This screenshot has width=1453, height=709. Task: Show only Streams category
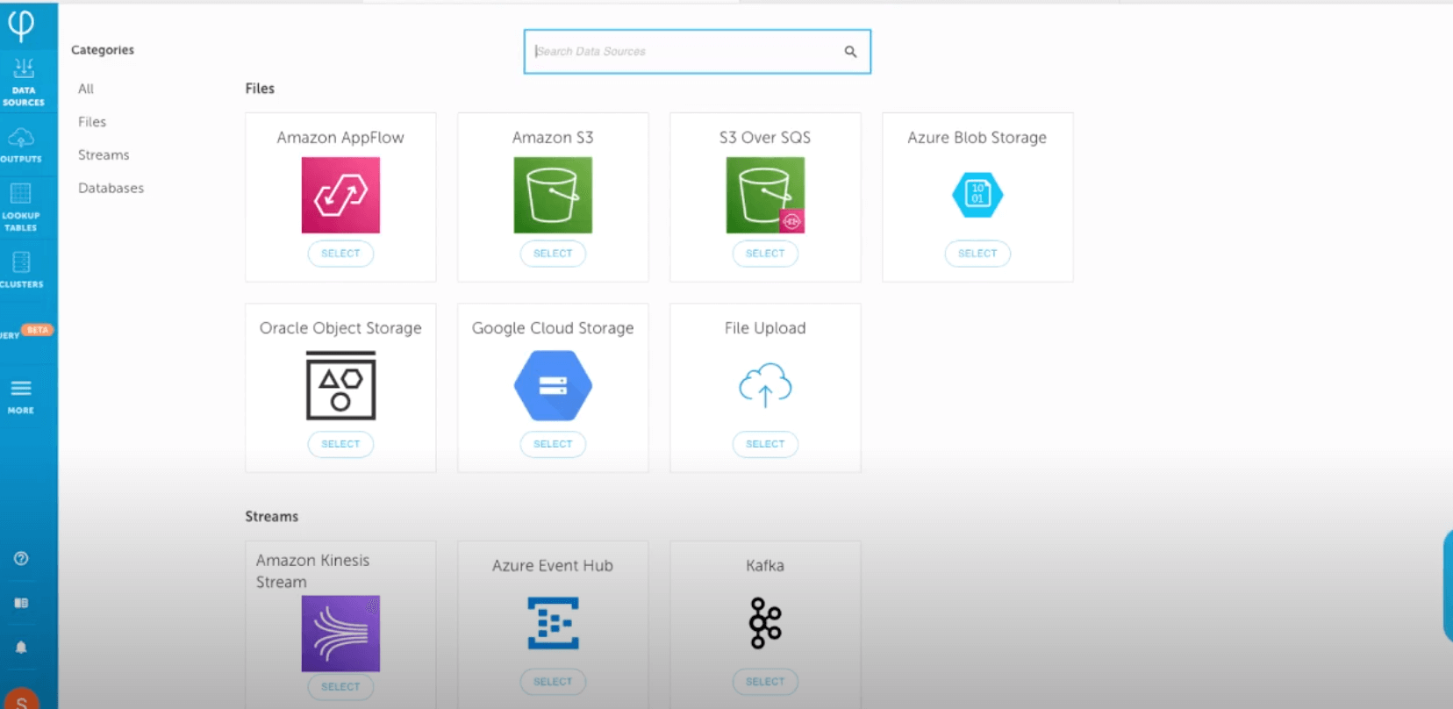pos(104,155)
